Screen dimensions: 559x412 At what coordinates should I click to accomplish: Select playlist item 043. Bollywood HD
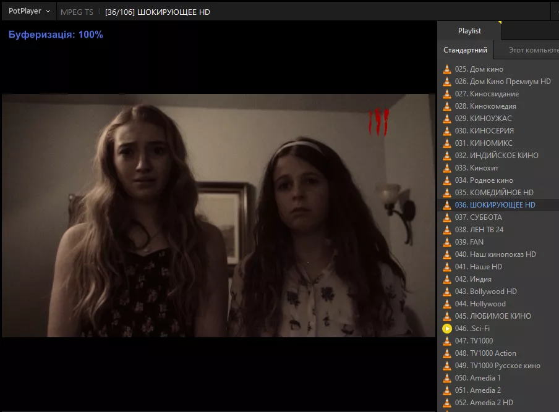[498, 292]
